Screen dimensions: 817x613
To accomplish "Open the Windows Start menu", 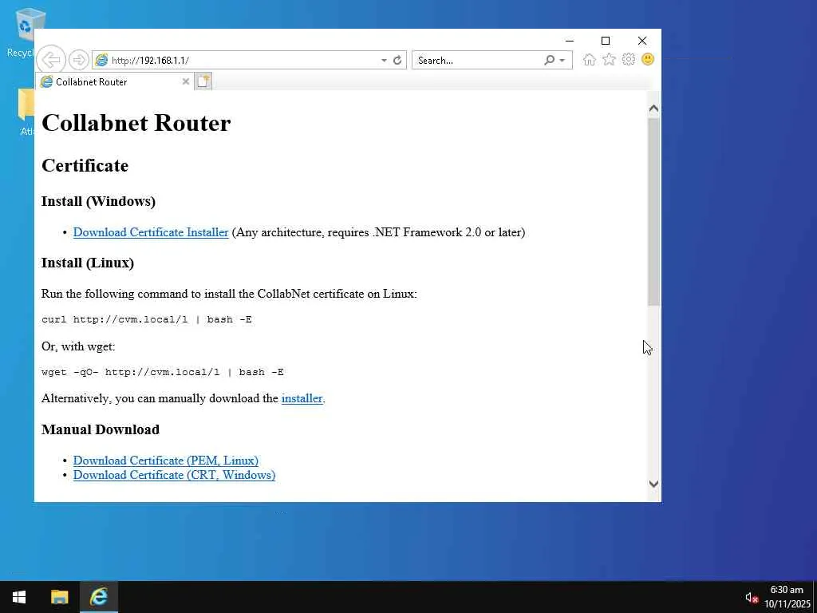I will pos(19,597).
